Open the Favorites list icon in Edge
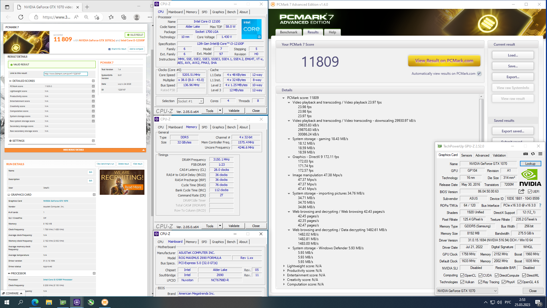Screen dimensions: 547x308 click(x=111, y=17)
